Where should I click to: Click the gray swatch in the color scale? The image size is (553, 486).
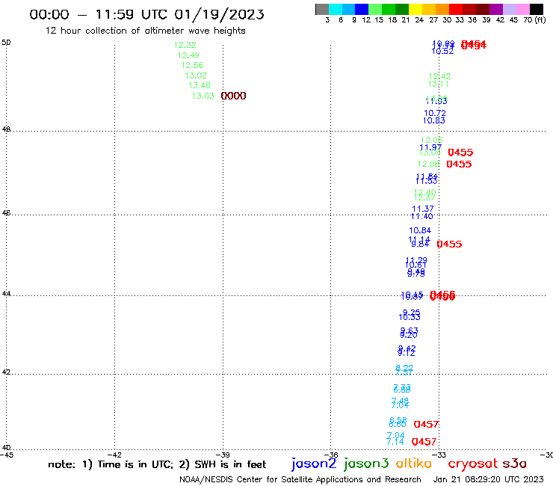(x=322, y=9)
